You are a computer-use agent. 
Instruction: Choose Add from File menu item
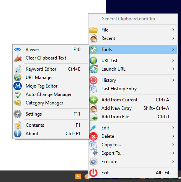[133, 117]
